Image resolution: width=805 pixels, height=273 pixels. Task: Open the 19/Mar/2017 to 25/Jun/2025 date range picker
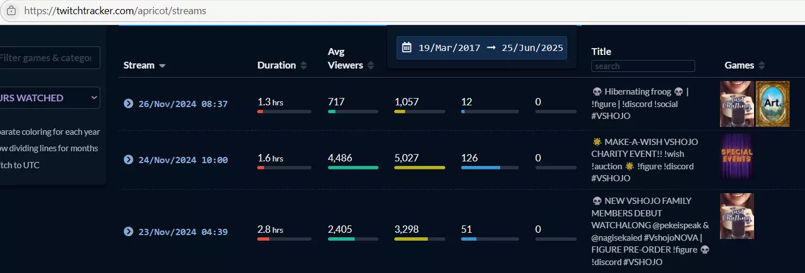pos(482,48)
